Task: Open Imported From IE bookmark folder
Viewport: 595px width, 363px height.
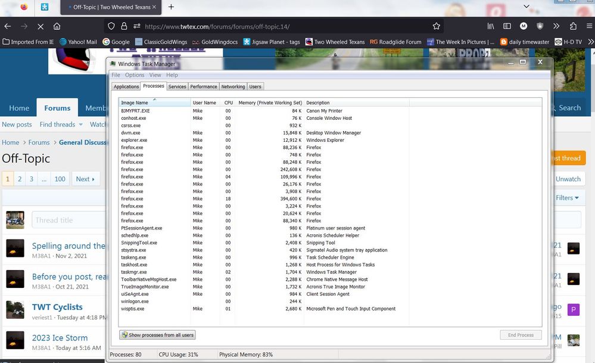Action: pos(29,42)
